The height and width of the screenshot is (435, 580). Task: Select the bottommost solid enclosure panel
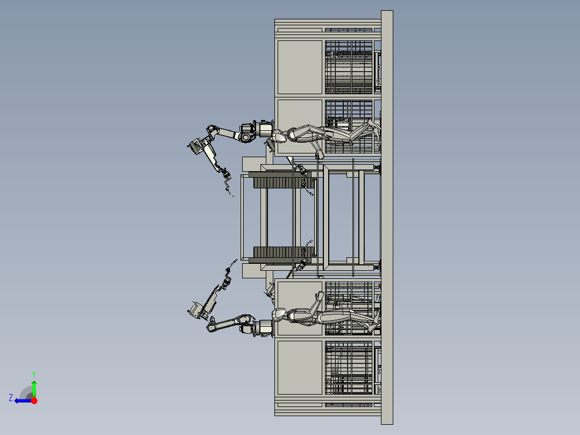[x=300, y=368]
